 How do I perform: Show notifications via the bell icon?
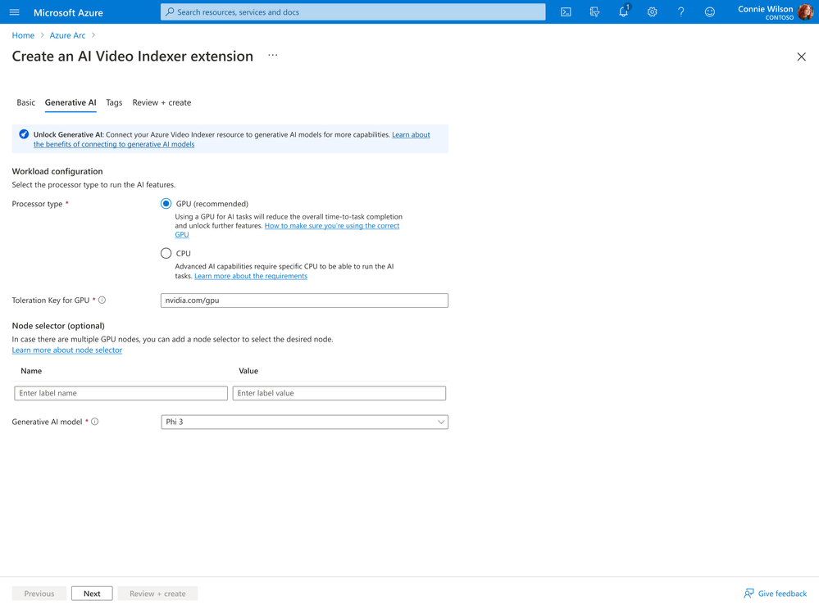coord(624,12)
